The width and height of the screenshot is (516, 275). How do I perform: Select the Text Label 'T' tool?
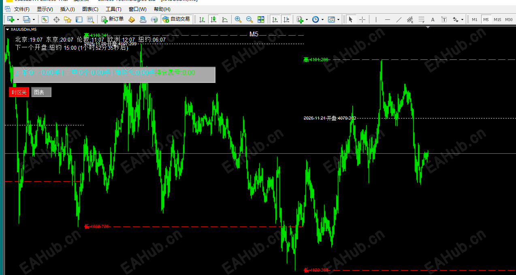[x=444, y=19]
